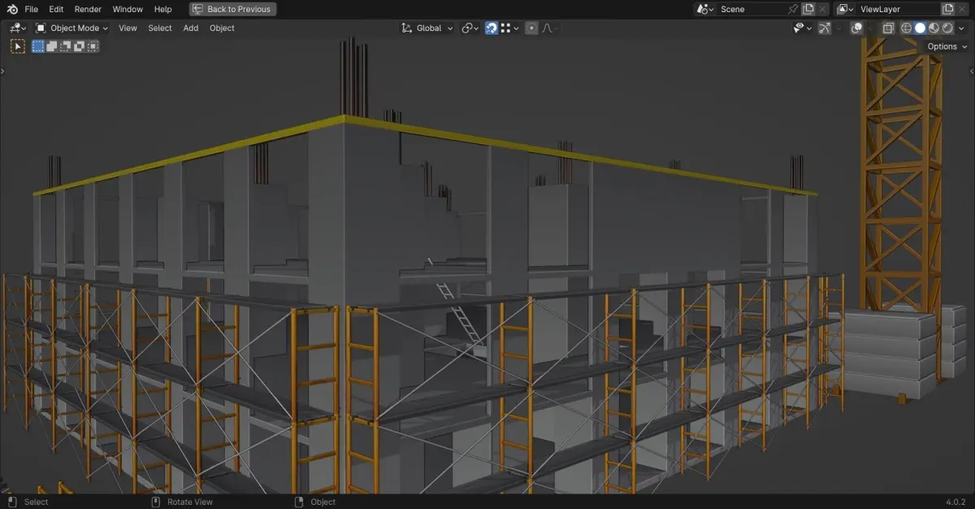This screenshot has width=975, height=509.
Task: Switch to solid viewport shading
Action: pos(920,28)
